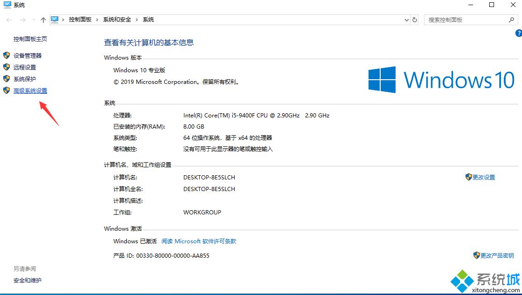Screen dimensions: 522x295
Task: Open 系统保护 from sidebar
Action: [25, 79]
